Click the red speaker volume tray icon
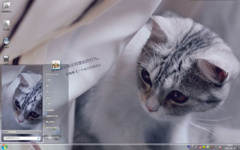The width and height of the screenshot is (240, 150). coord(212,147)
